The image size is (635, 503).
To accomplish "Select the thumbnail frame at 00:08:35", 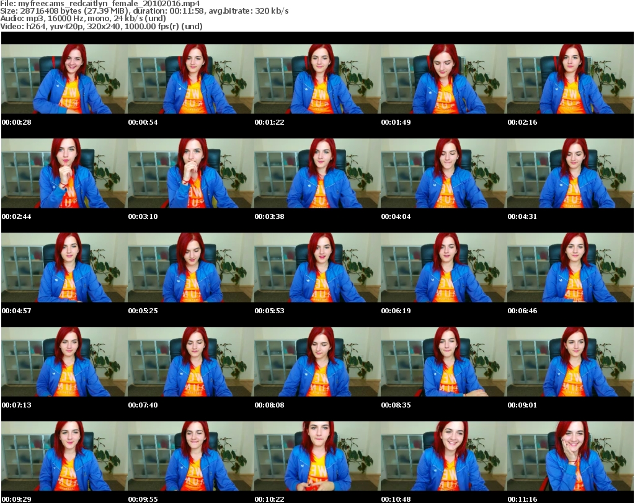I will click(x=444, y=362).
